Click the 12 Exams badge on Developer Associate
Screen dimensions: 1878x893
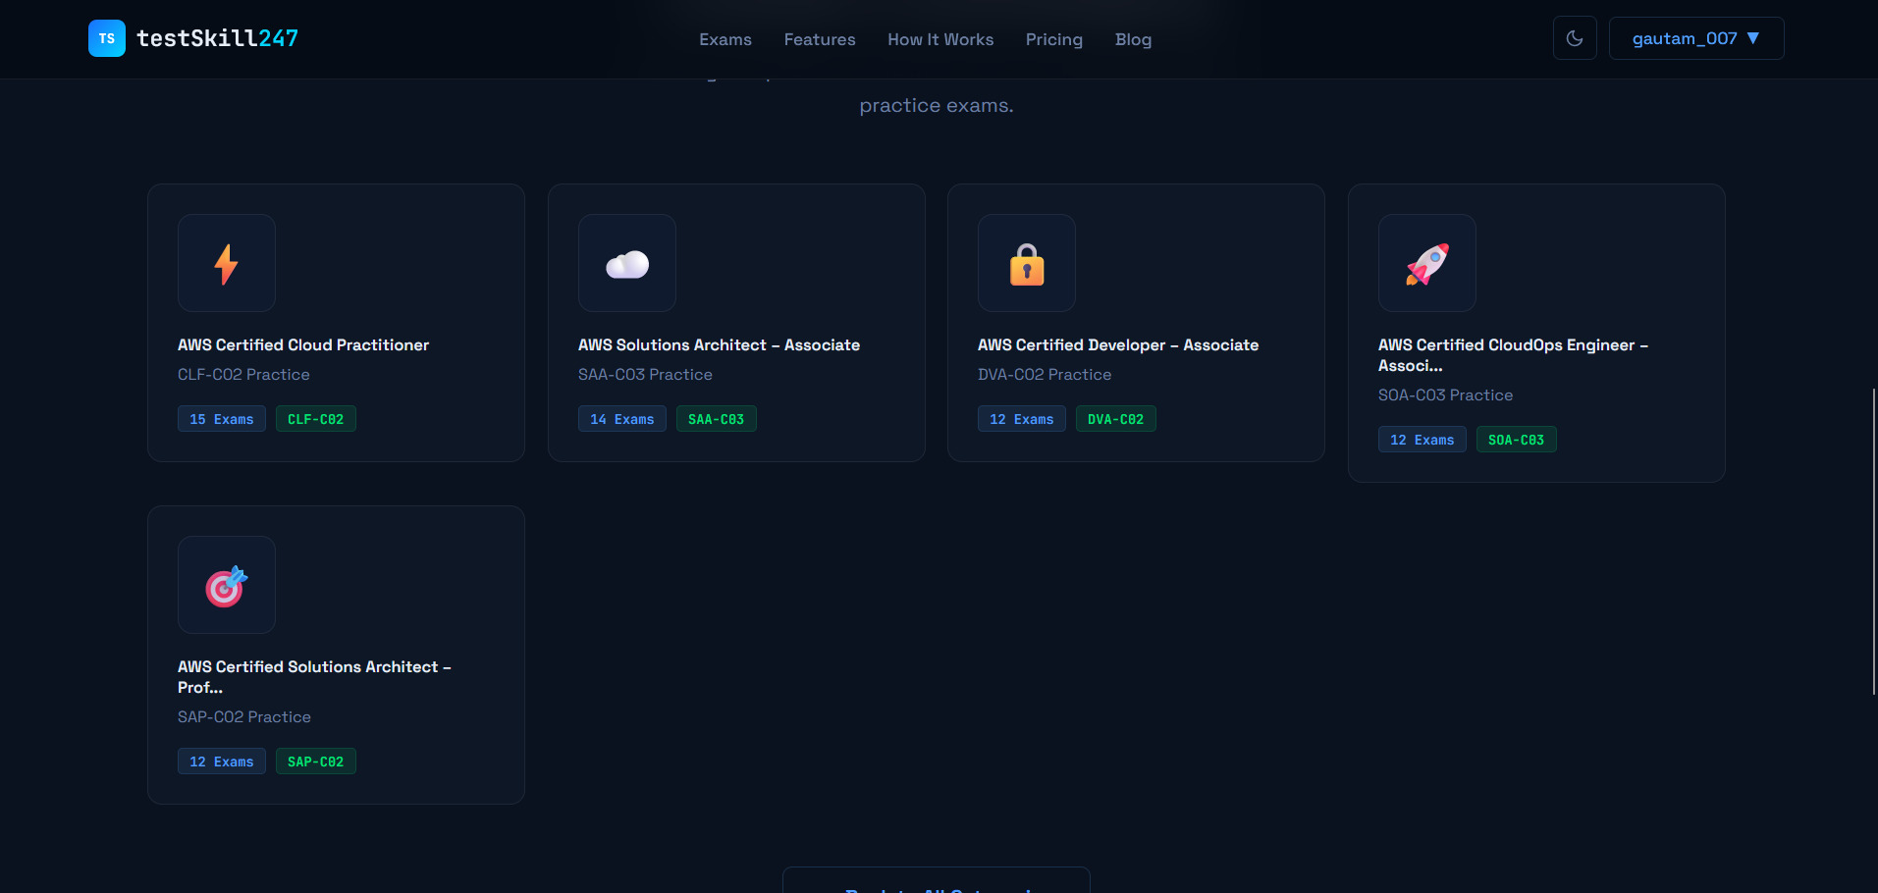tap(1021, 418)
